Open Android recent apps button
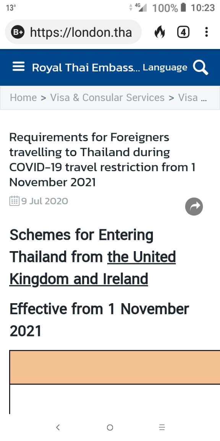The image size is (220, 441). pyautogui.click(x=162, y=428)
